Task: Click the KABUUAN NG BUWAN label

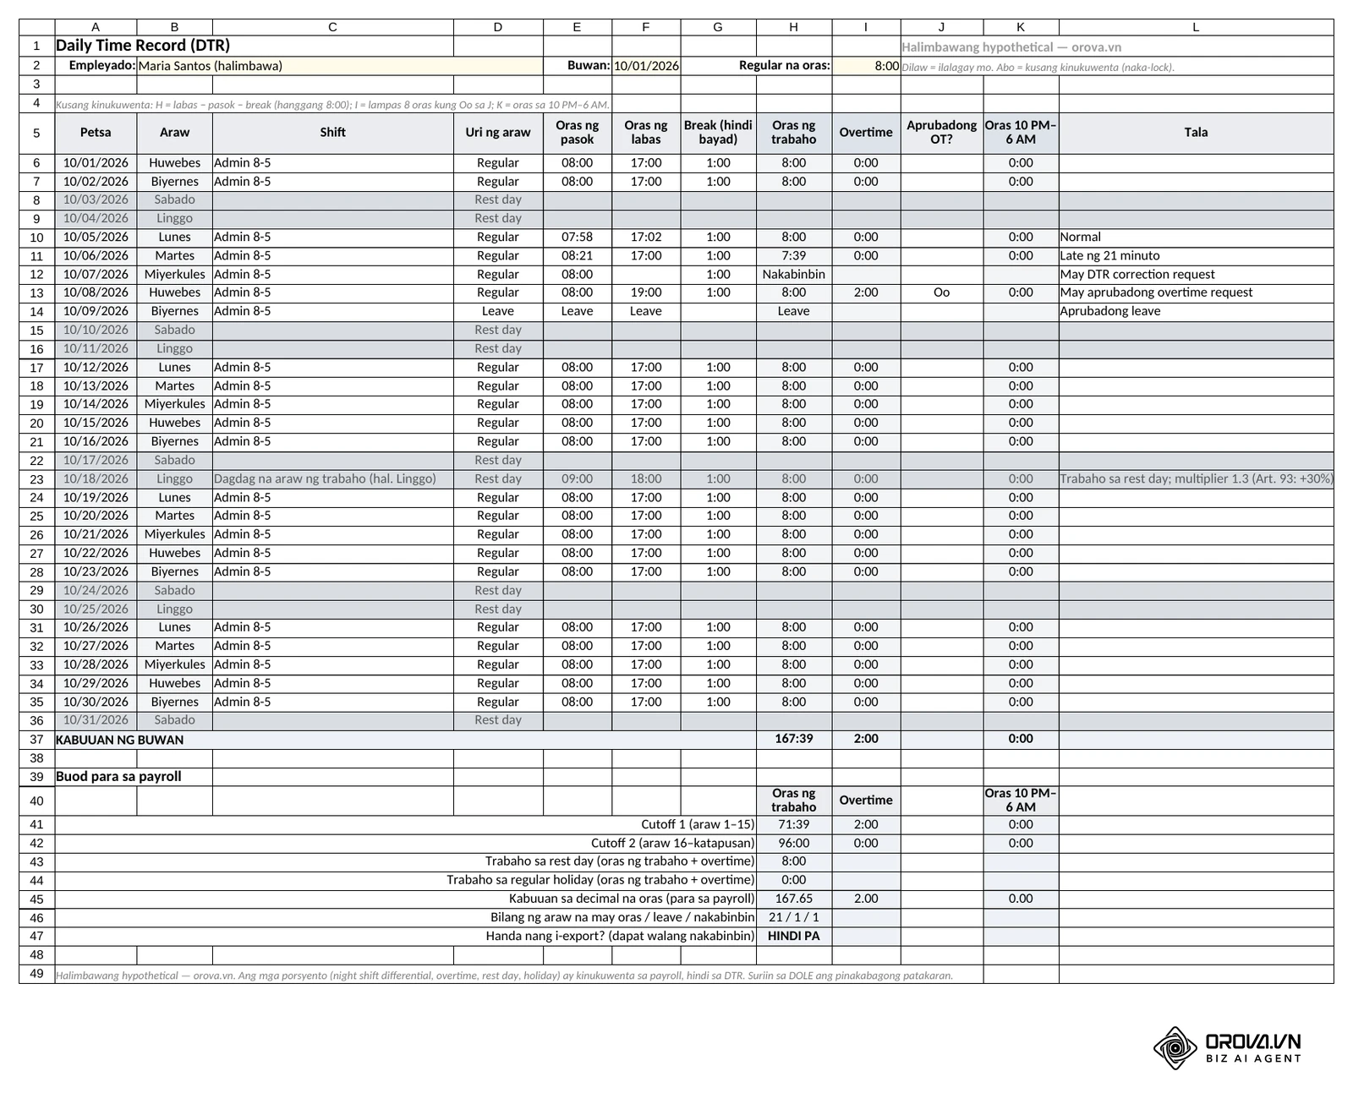Action: click(119, 740)
